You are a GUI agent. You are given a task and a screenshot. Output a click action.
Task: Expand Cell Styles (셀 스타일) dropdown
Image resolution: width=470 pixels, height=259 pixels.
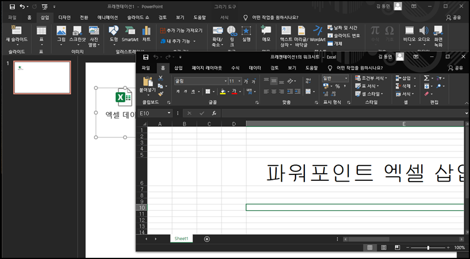pyautogui.click(x=382, y=94)
